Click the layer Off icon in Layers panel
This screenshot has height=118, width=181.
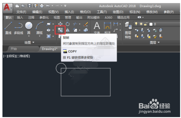click(137, 30)
